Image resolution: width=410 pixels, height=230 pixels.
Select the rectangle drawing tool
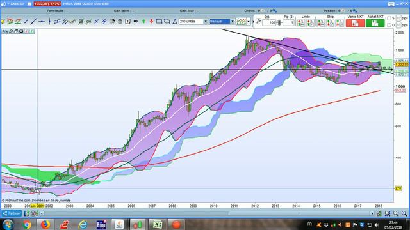coord(159,21)
